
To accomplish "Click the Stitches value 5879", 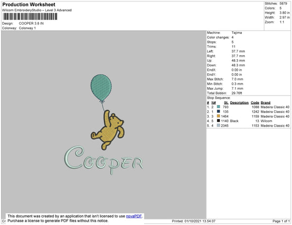I will pyautogui.click(x=283, y=3).
